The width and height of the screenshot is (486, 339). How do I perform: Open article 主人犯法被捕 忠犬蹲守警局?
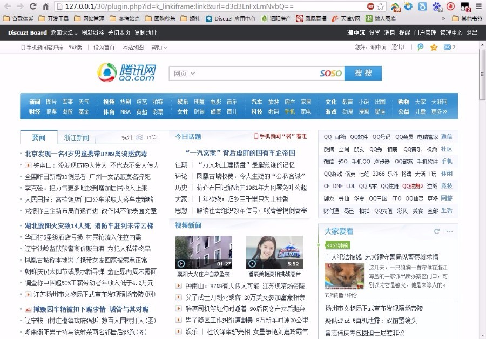click(x=382, y=257)
